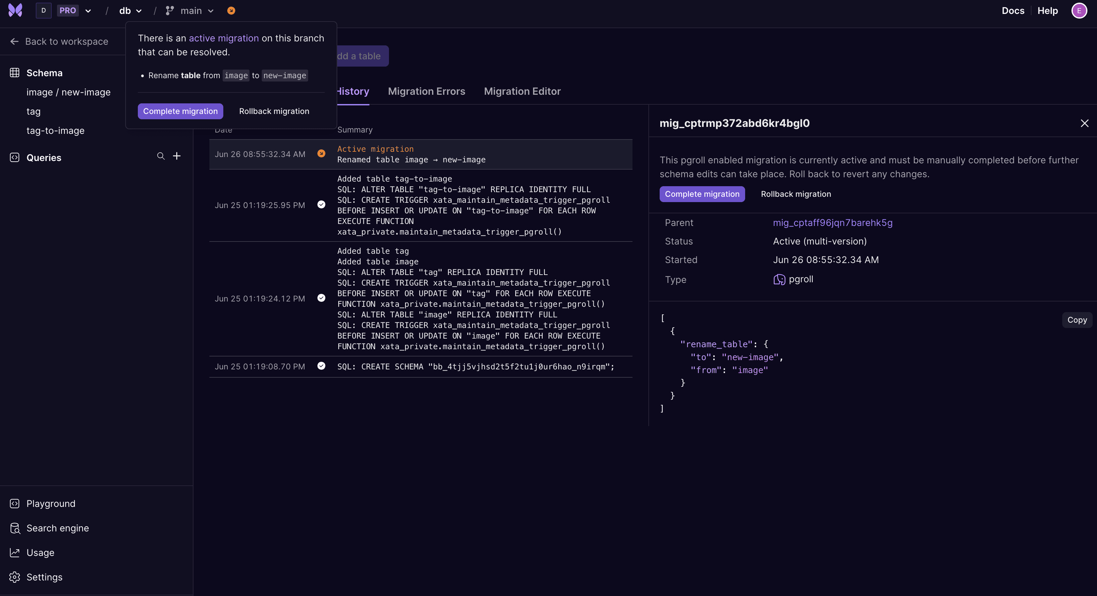
Task: Click date Jun 25 01:19:25.95 PM
Action: coord(260,205)
